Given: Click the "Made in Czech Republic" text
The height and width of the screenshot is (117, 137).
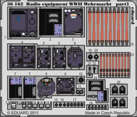Looking at the screenshot, I should click(x=107, y=113).
